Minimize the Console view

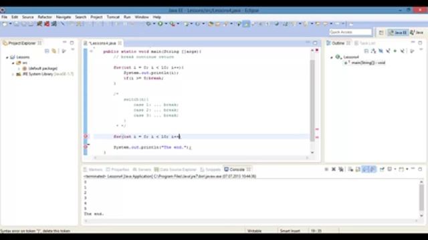413,169
